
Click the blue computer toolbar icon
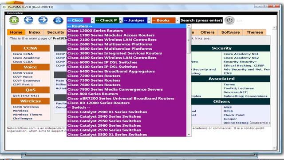(x=58, y=20)
